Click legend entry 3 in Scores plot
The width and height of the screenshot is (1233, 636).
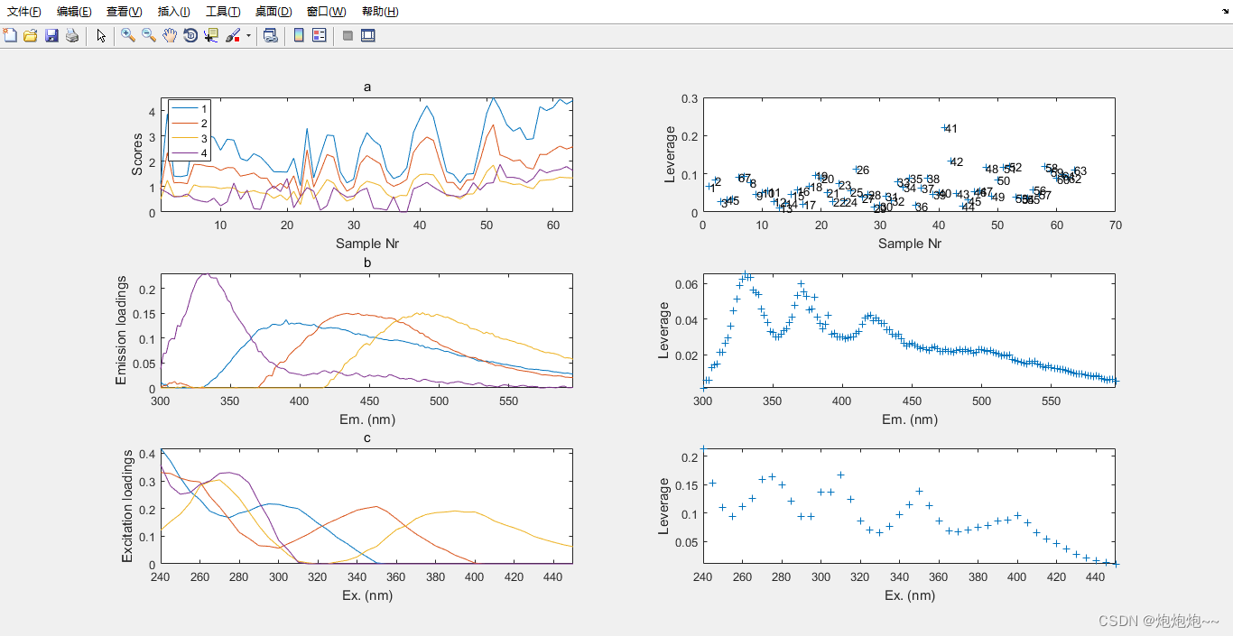pos(189,138)
